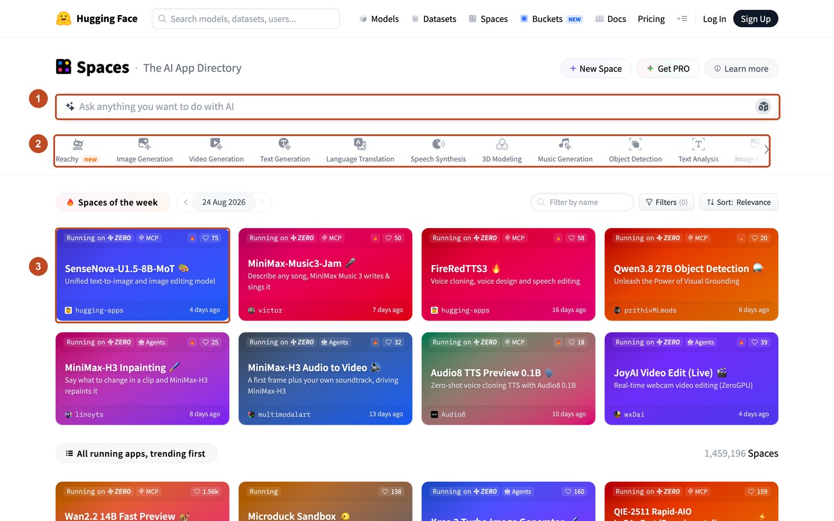Like the MiniMax-Music3-Jam space
This screenshot has width=834, height=521.
coord(393,238)
